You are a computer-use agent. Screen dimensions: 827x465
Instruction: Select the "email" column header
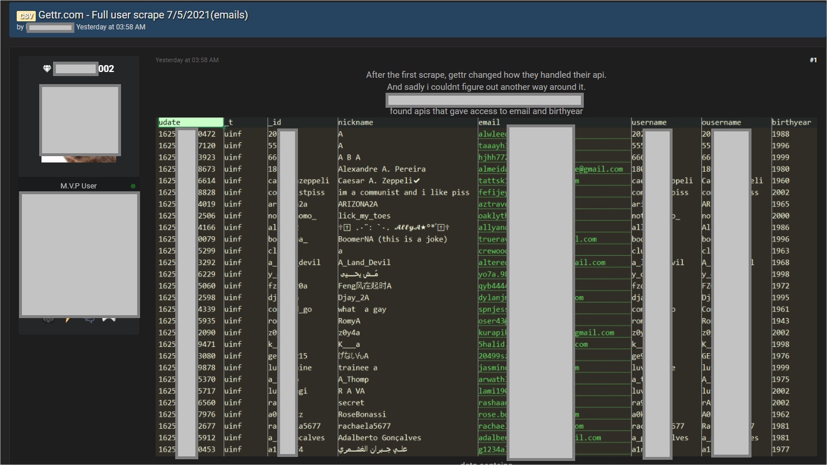pyautogui.click(x=490, y=122)
